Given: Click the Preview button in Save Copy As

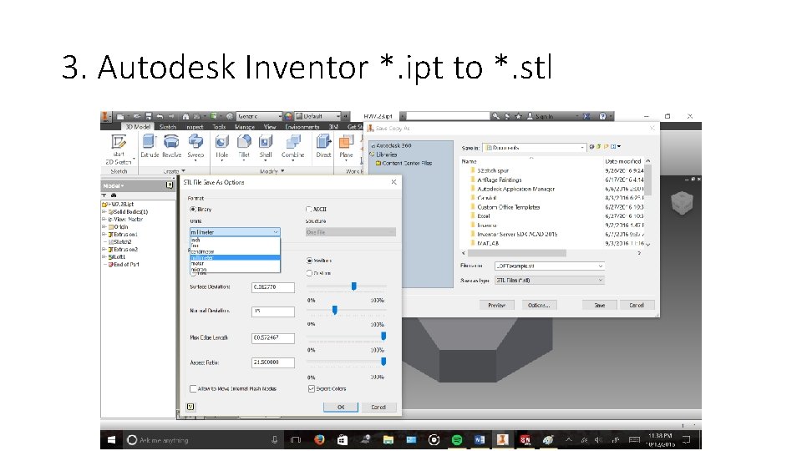Looking at the screenshot, I should click(496, 306).
